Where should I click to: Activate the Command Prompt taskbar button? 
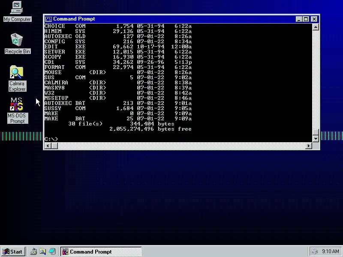101,252
